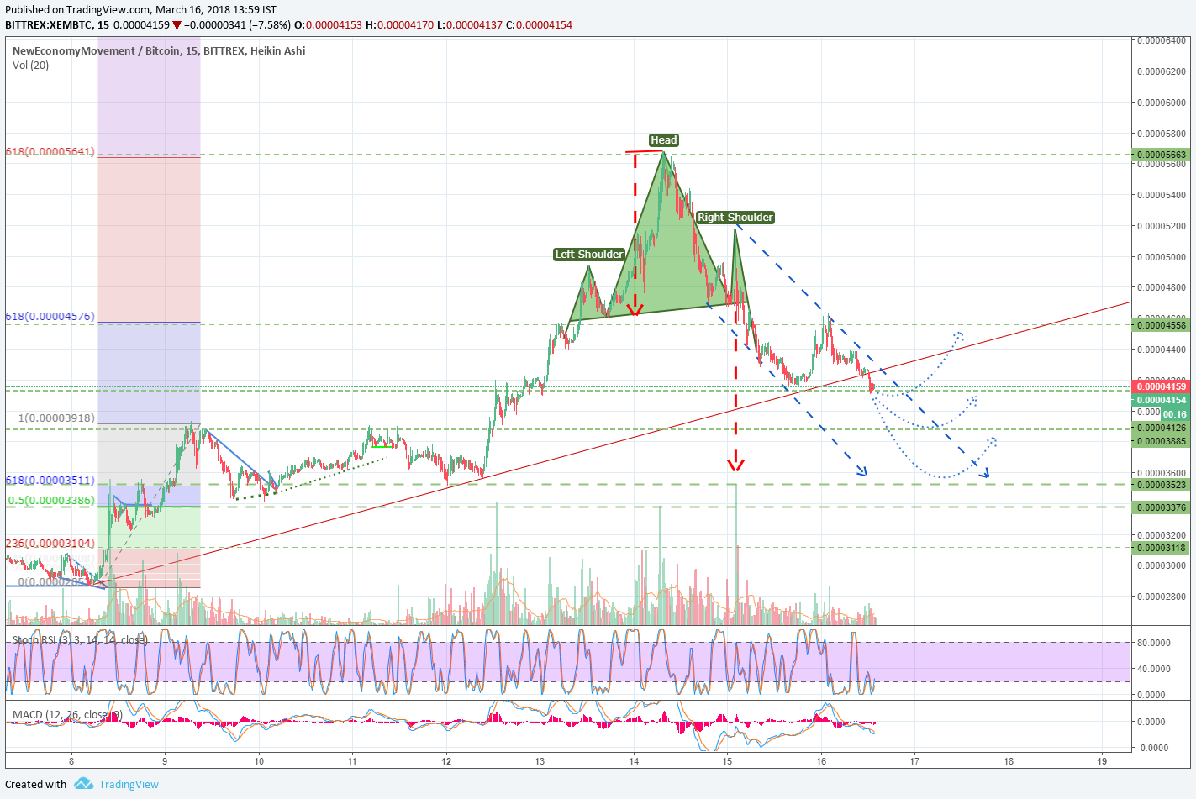Click the NewEconomyMovement / Bitcoin chart legend
The width and height of the screenshot is (1196, 799).
tap(159, 50)
